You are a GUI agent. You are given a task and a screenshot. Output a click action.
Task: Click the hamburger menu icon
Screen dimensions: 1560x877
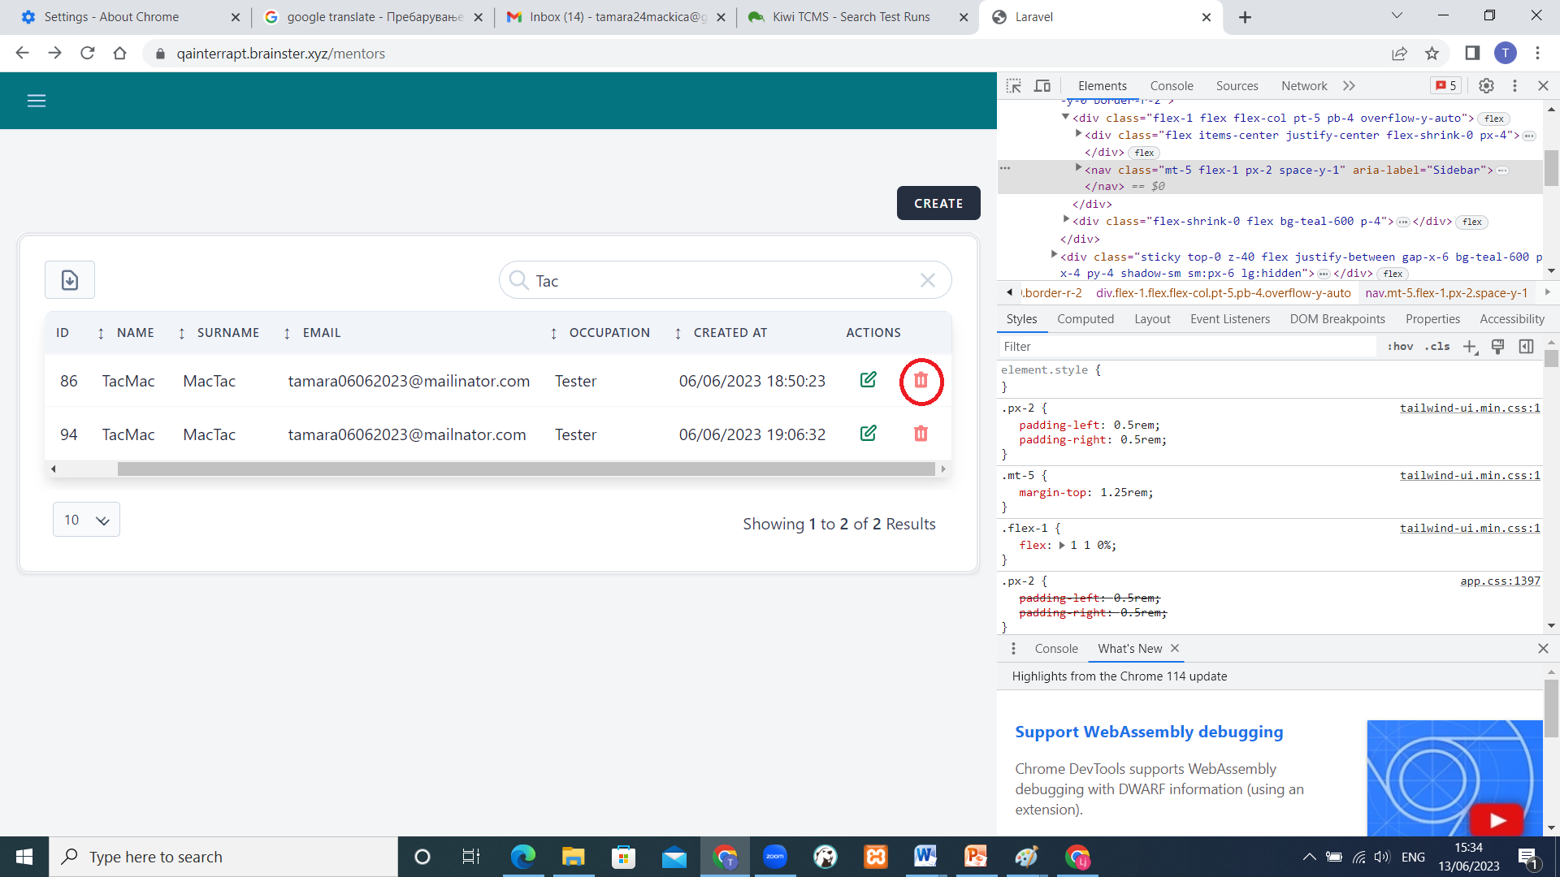click(x=37, y=101)
